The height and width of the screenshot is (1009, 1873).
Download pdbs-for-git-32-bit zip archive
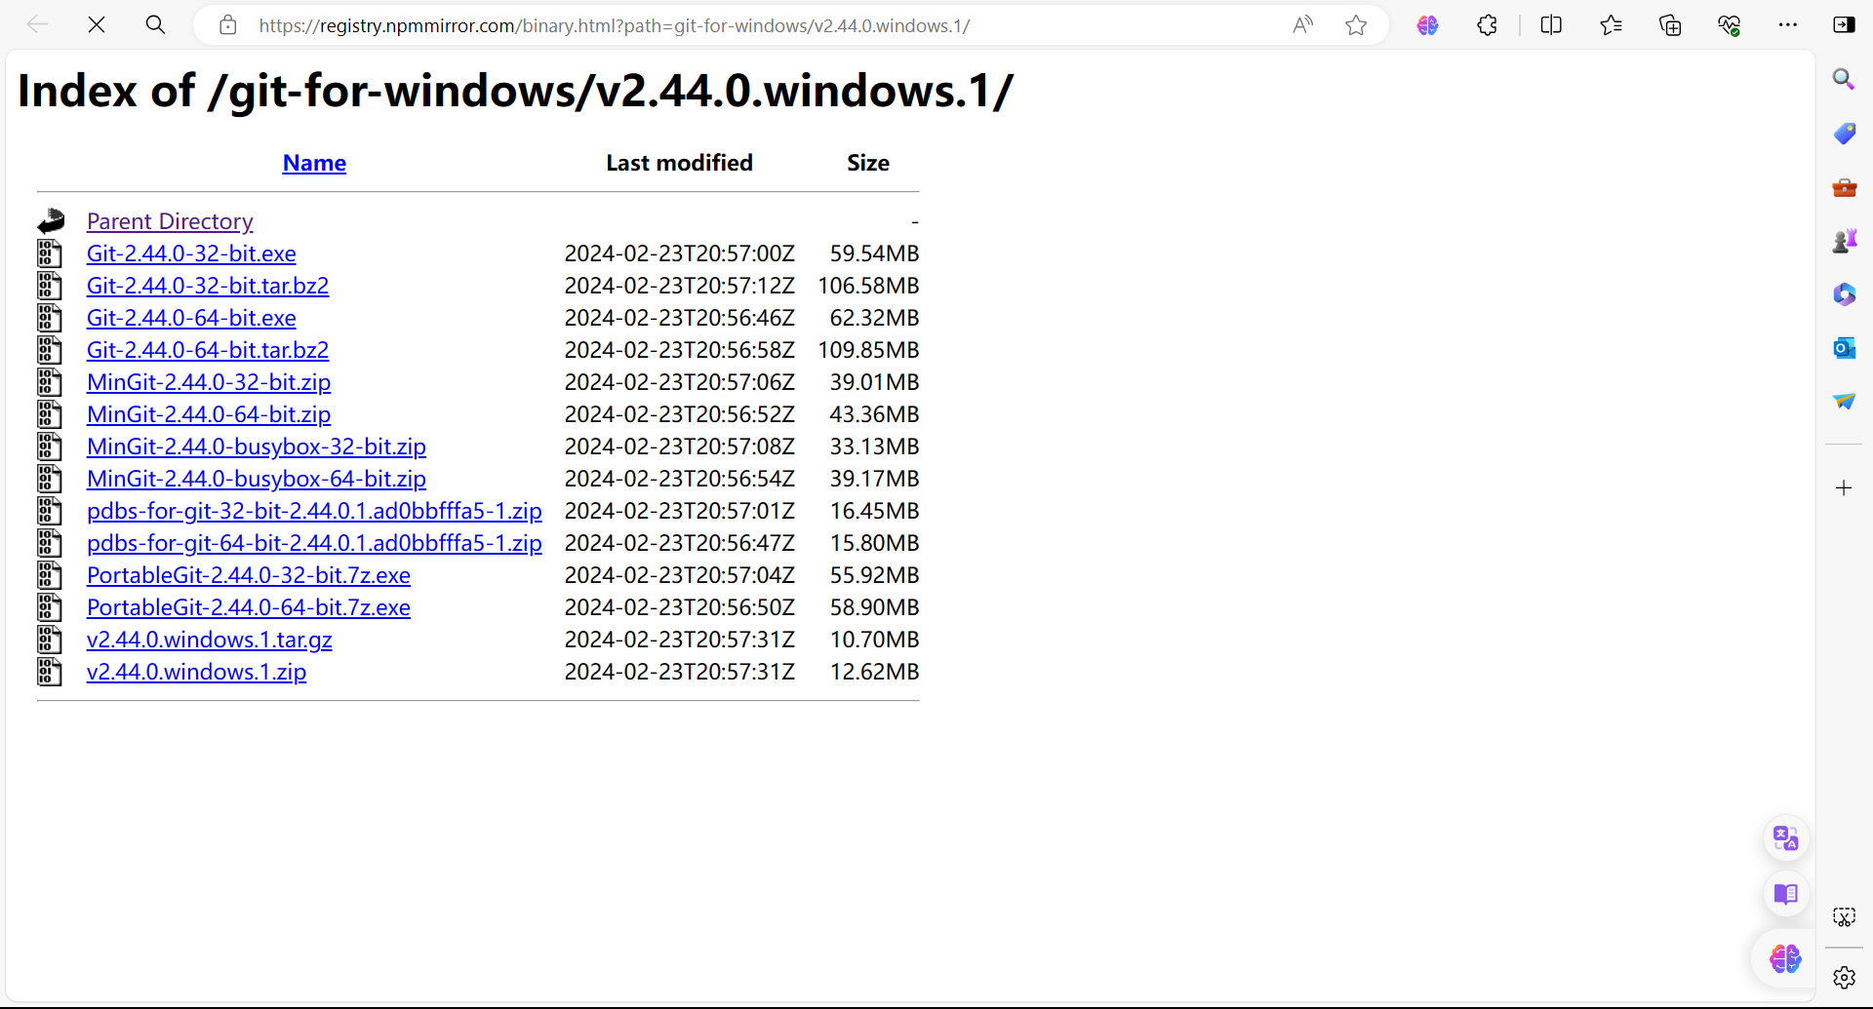click(x=314, y=511)
